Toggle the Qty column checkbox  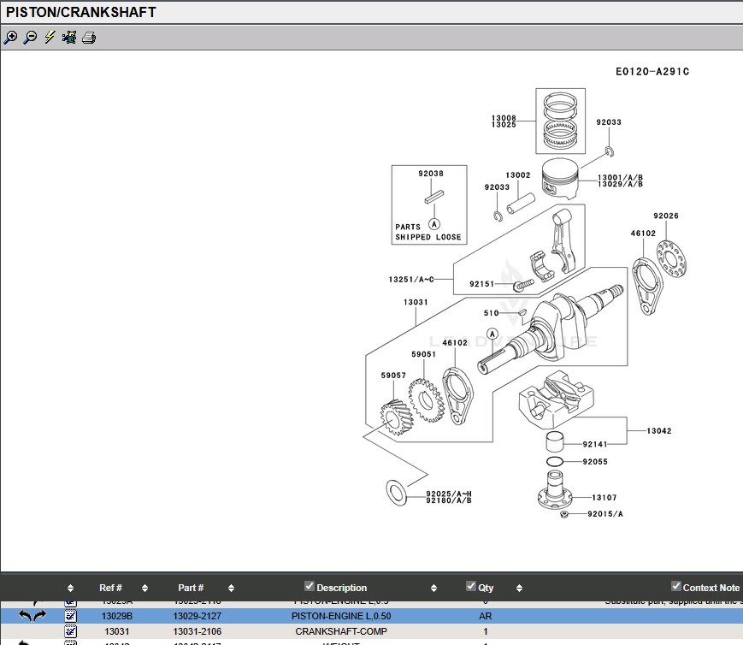(471, 586)
